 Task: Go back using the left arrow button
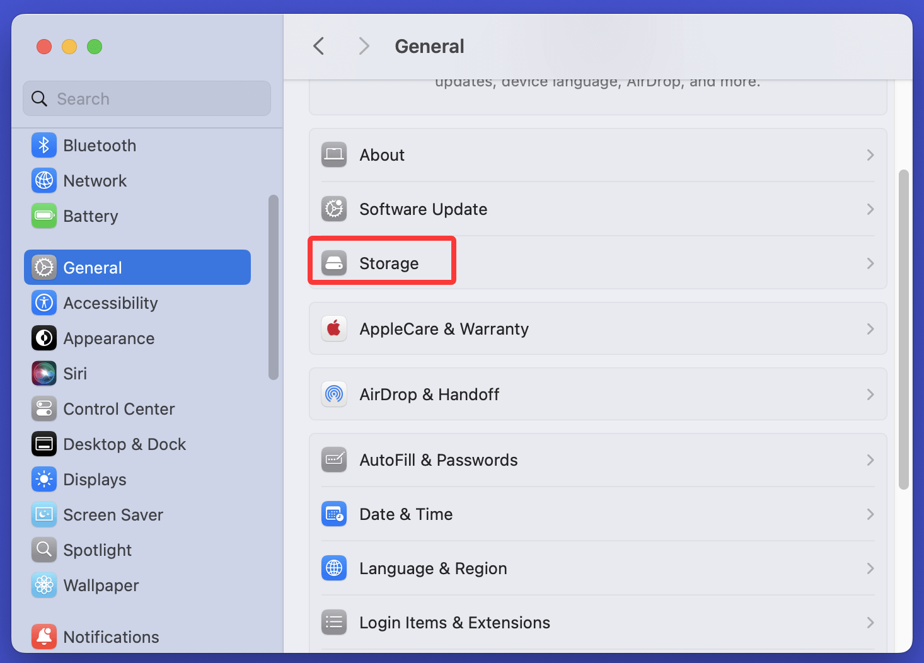tap(319, 46)
